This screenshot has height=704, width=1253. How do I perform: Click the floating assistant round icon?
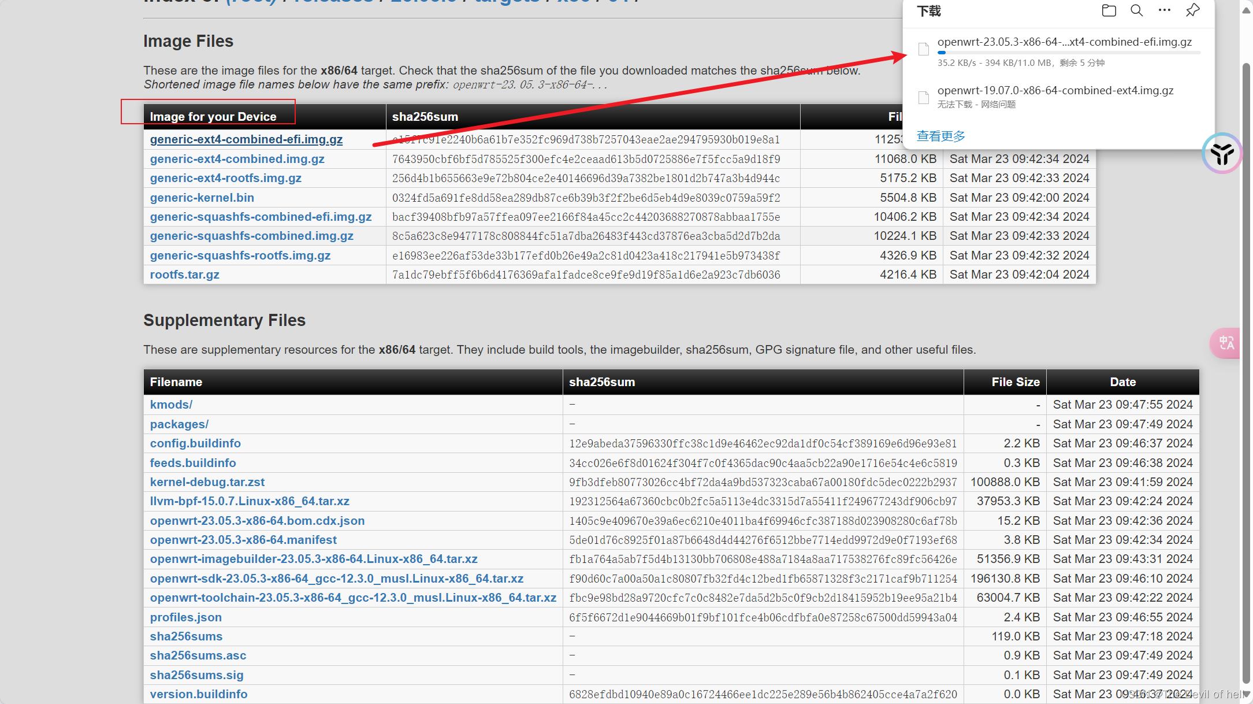[1222, 153]
